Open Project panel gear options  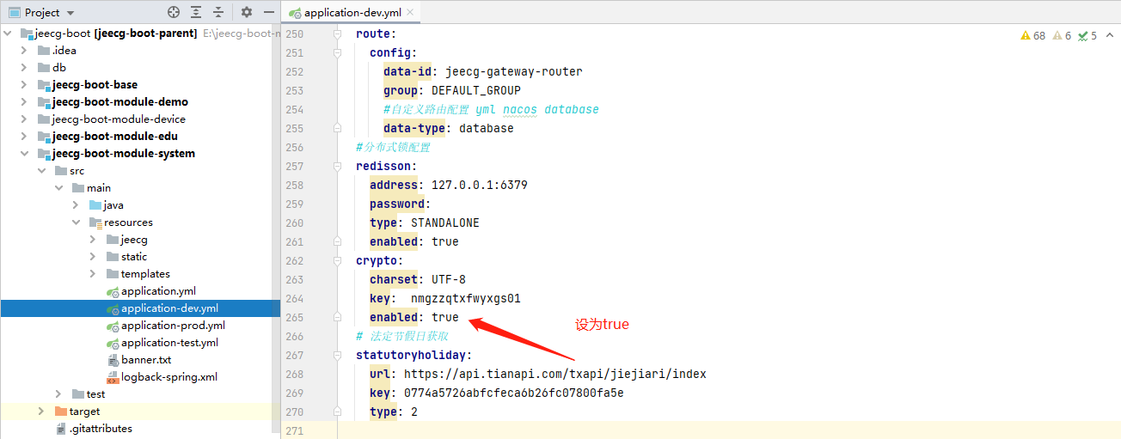click(247, 12)
